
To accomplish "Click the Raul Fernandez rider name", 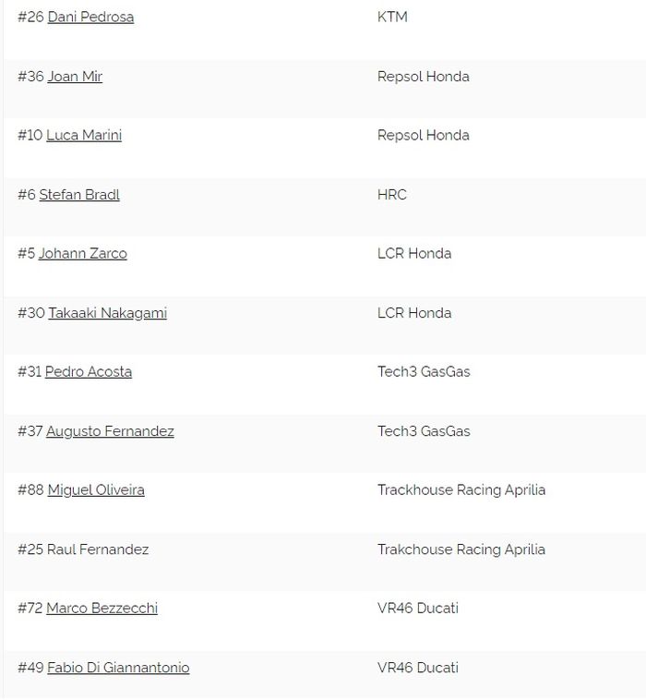I will click(x=98, y=549).
